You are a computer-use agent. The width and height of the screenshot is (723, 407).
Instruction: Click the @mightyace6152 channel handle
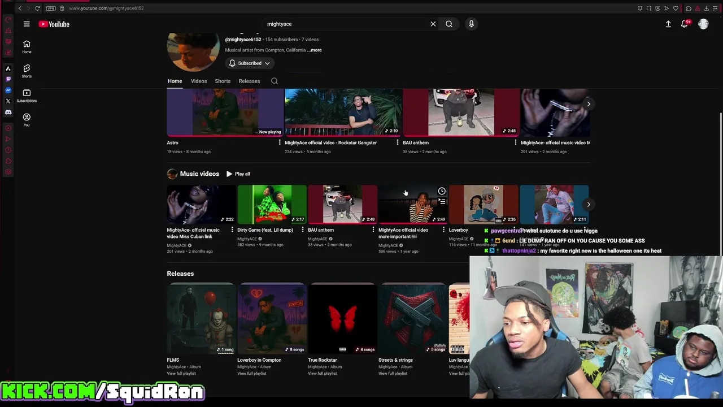243,40
